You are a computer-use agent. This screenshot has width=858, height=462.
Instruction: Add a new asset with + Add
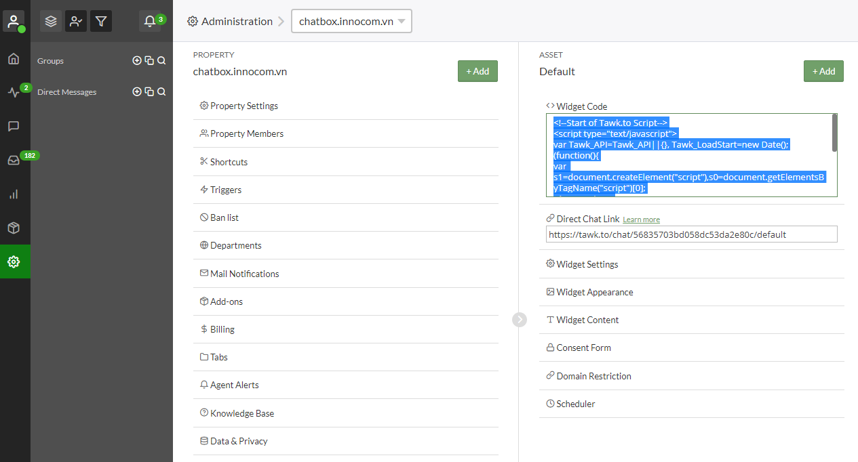tap(823, 71)
